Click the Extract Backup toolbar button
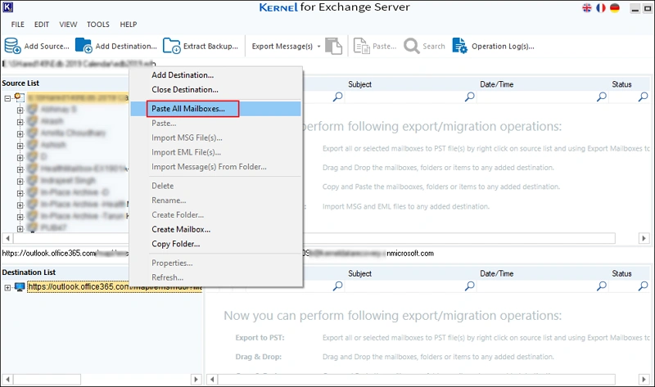 click(201, 46)
